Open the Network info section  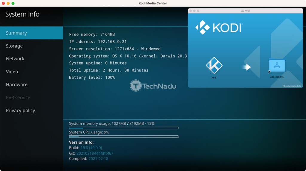(31, 59)
